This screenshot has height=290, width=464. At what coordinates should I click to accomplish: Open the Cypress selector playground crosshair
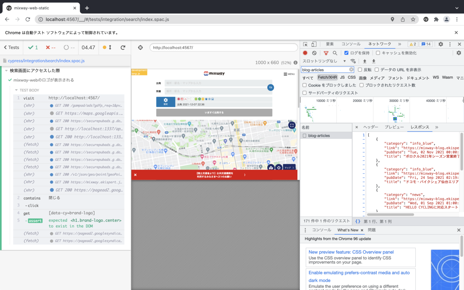coord(140,48)
